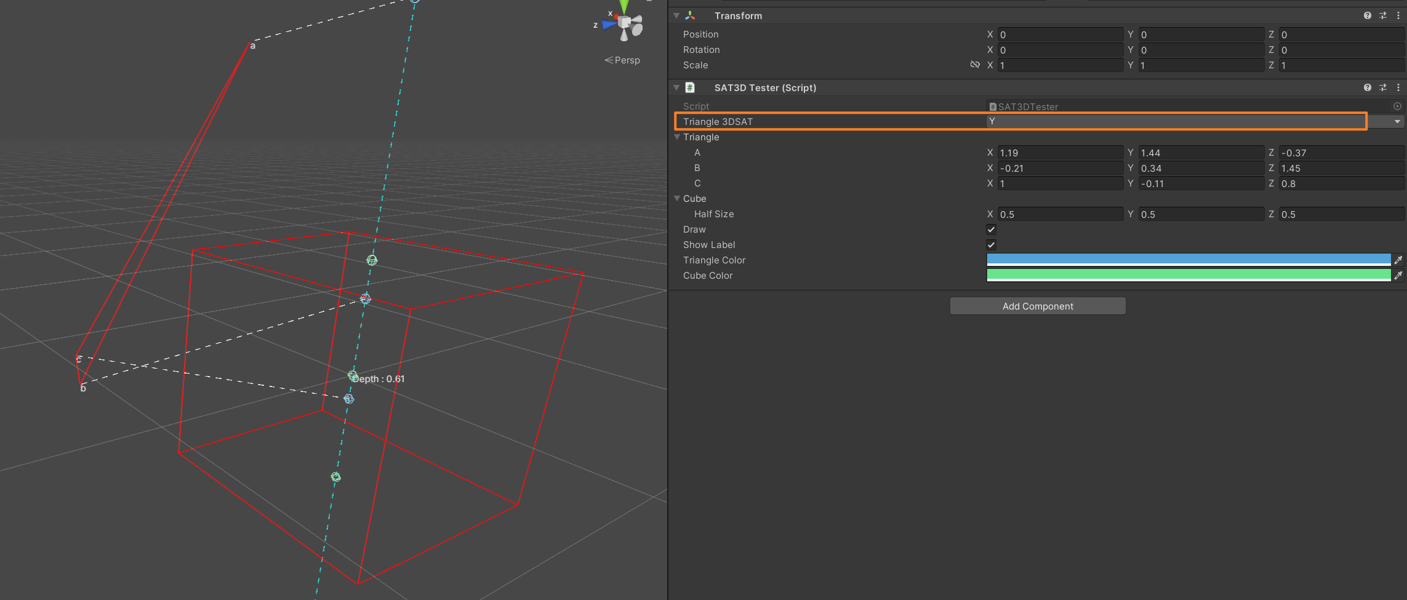1407x600 pixels.
Task: Click the SAT3D Tester script icon
Action: [x=691, y=87]
